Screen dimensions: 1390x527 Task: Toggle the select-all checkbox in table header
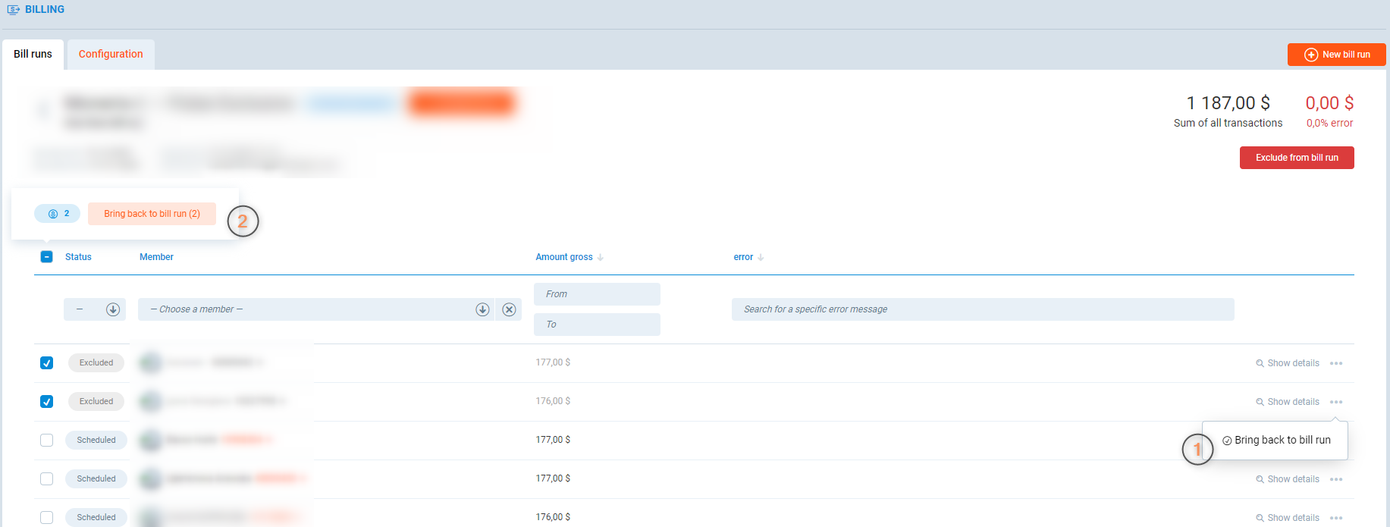click(x=47, y=257)
